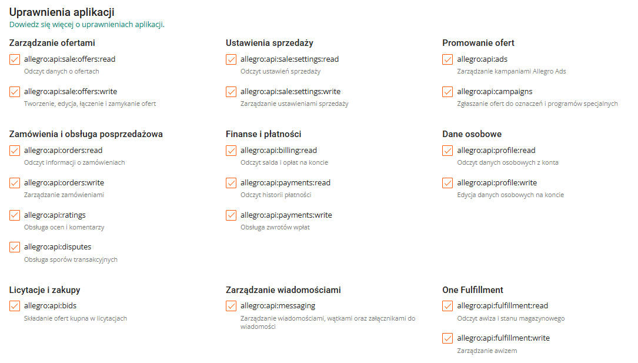Viewport: 638px width, 363px height.
Task: Uncheck allegro:api:orders:read checkbox
Action: point(15,151)
